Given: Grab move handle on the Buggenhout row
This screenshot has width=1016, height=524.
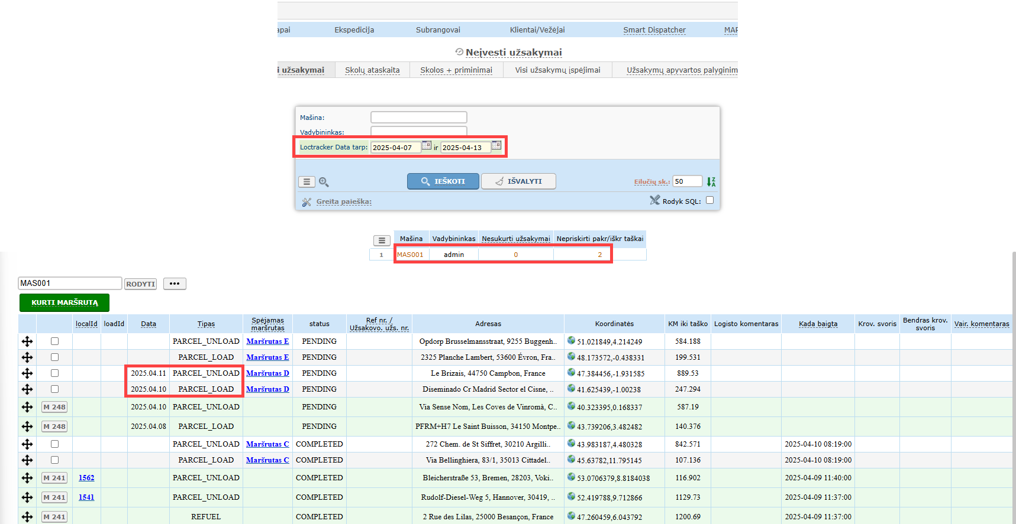Looking at the screenshot, I should tap(27, 341).
